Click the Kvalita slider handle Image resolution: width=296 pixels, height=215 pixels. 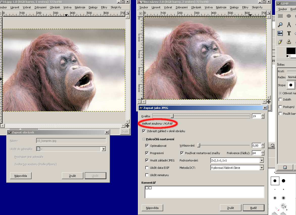coord(172,116)
